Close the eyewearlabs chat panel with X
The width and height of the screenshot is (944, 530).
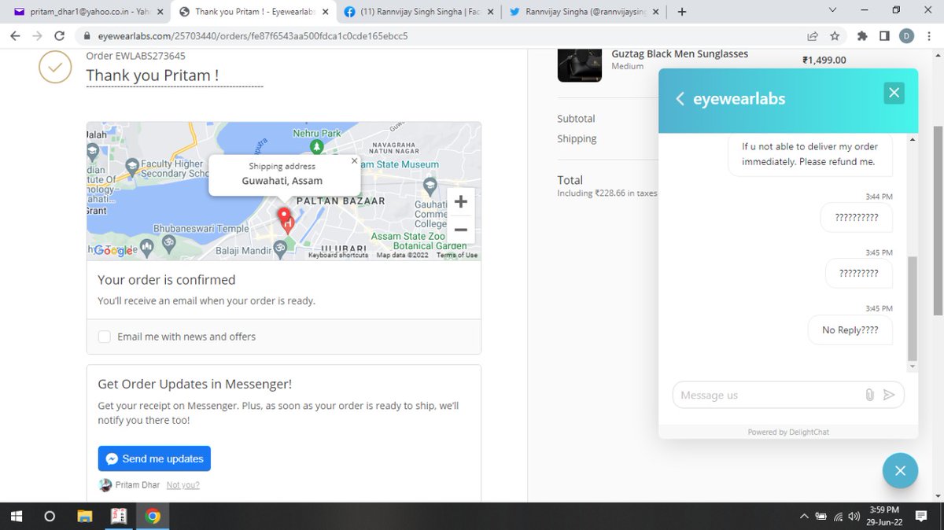point(894,93)
